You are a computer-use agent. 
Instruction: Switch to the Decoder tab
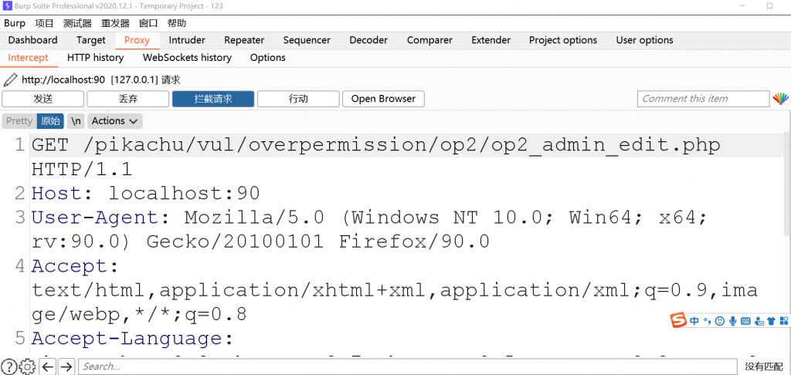(368, 40)
